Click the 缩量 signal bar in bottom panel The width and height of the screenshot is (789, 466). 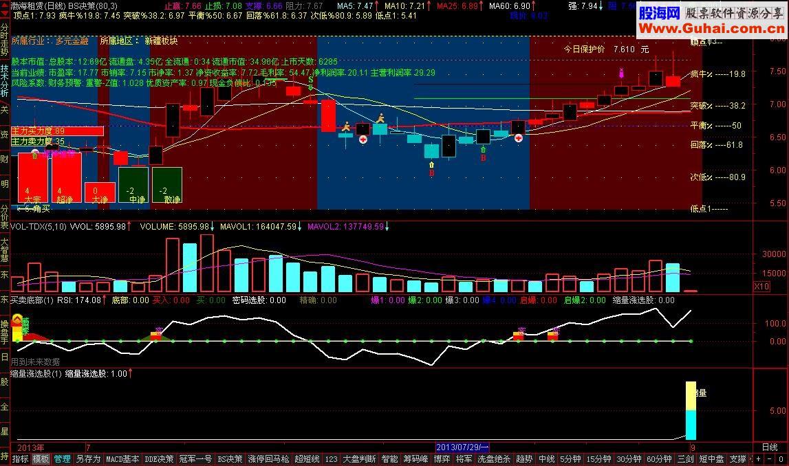pos(691,411)
